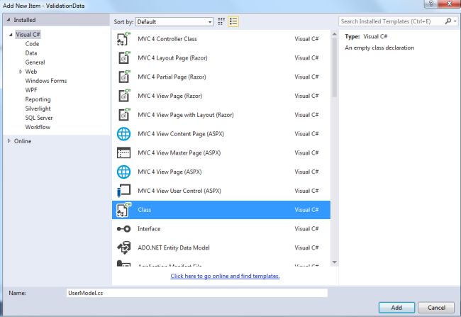Select the Silverlight category
461x317 pixels.
pyautogui.click(x=38, y=109)
